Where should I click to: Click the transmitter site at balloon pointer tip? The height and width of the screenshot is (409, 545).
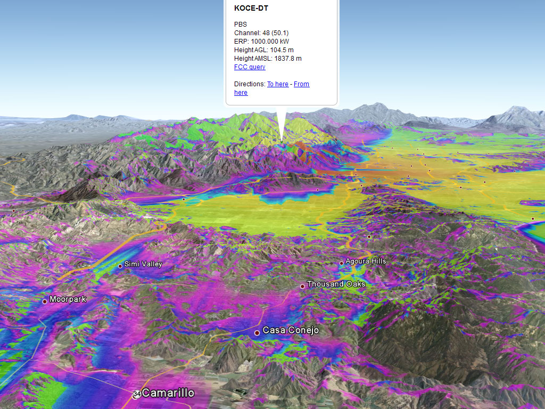[282, 142]
